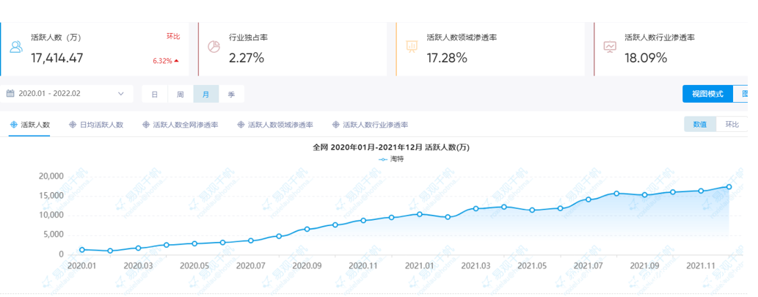
Task: Open the 活跃人数领域渗透率 tab
Action: point(276,125)
